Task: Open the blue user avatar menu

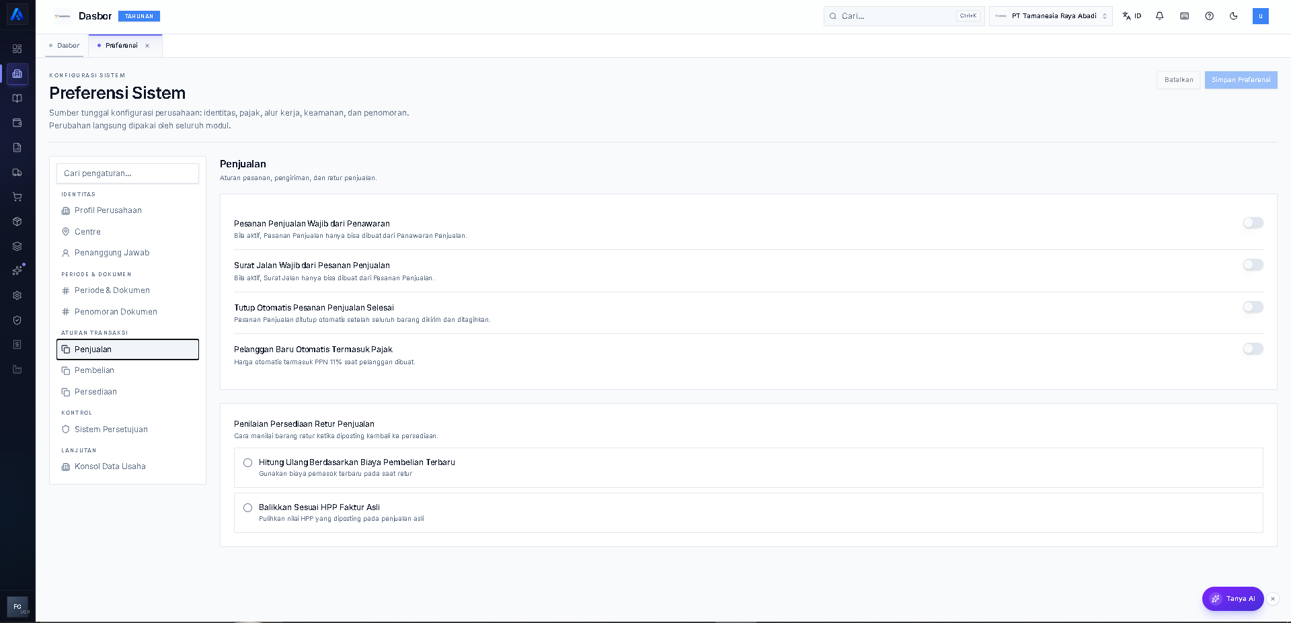Action: tap(1261, 16)
